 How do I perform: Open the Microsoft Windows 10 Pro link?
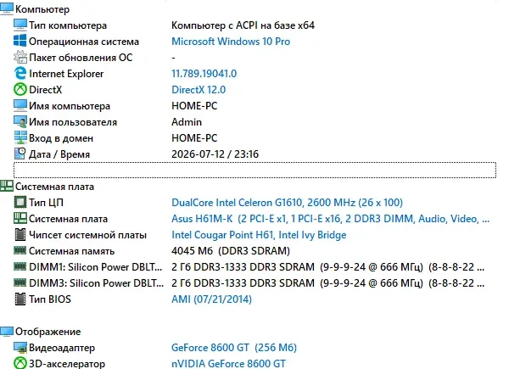231,42
